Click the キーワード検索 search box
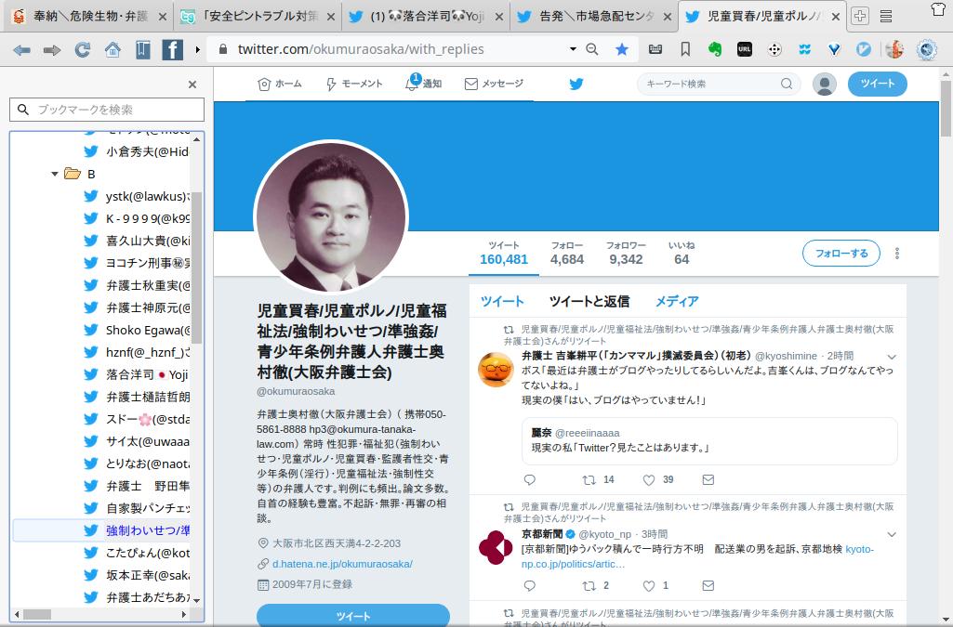 pos(719,84)
